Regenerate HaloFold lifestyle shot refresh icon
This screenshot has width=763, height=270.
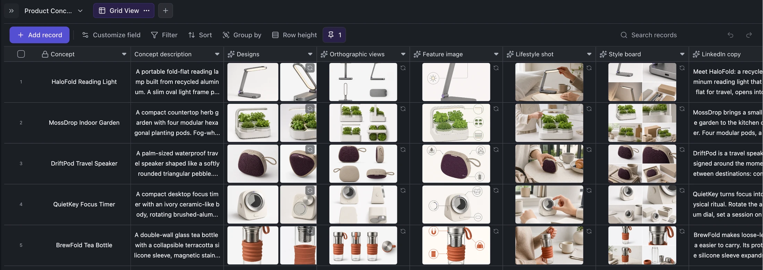[x=589, y=68]
